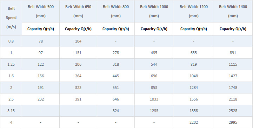Image resolution: width=253 pixels, height=129 pixels.
Task: Click the Belt Speed (m/s) header cell
Action: (11, 18)
